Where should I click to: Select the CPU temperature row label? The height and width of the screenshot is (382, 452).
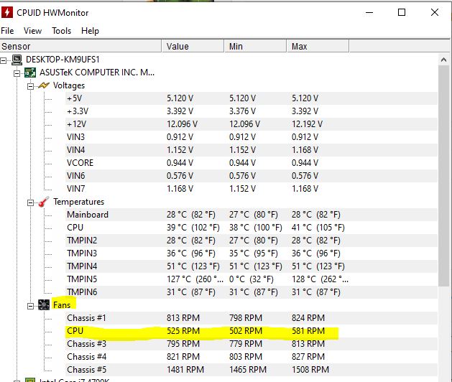(x=75, y=228)
